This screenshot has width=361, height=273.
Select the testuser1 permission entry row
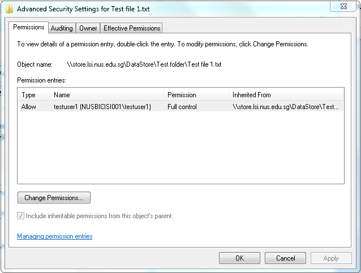click(x=182, y=107)
